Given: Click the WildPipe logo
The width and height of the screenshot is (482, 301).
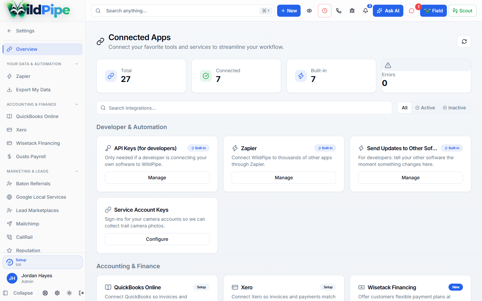Looking at the screenshot, I should pos(38,10).
